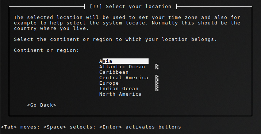Choose Atlantic Ocean from the list
This screenshot has width=261, height=134.
[122, 66]
